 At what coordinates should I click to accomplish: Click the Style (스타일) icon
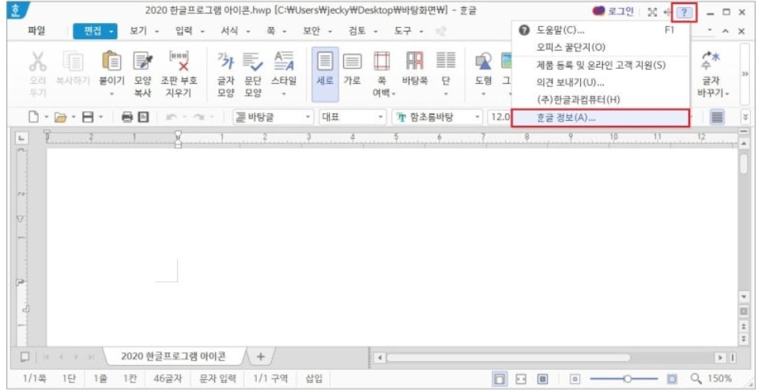point(284,61)
